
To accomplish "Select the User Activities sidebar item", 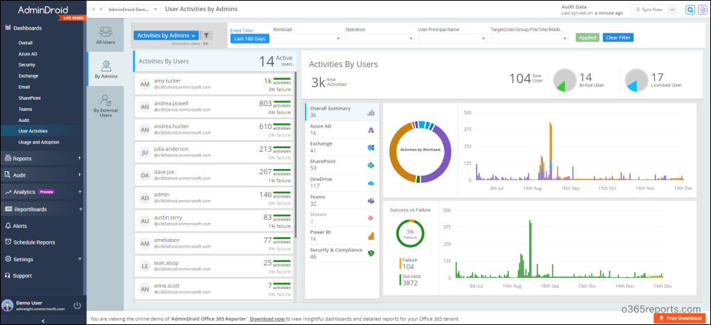I will (x=42, y=131).
